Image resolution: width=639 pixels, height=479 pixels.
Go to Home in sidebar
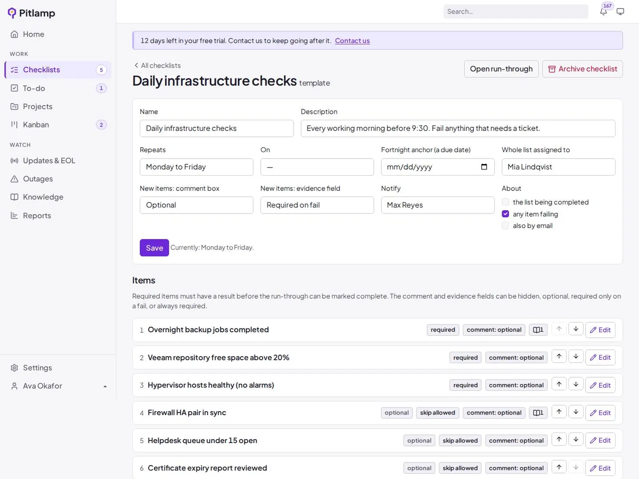click(58, 34)
